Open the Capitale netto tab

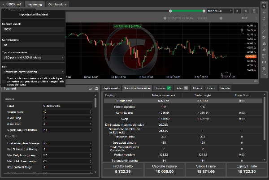click(x=110, y=88)
